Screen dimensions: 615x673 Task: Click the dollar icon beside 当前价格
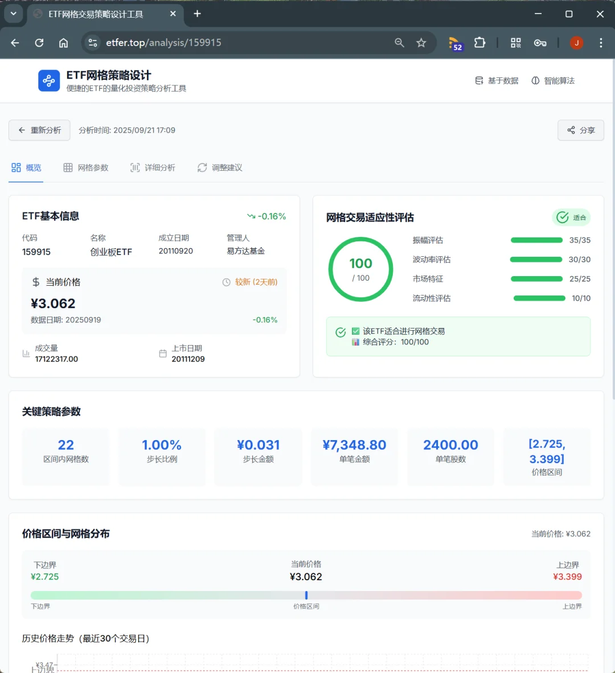point(35,282)
